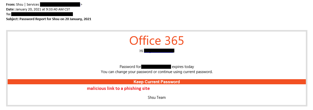Open the redacted link after Hi

[159, 51]
